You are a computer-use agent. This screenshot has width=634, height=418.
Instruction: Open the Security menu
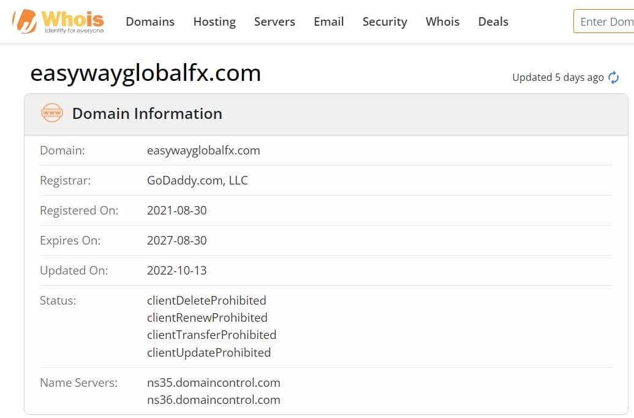point(385,21)
